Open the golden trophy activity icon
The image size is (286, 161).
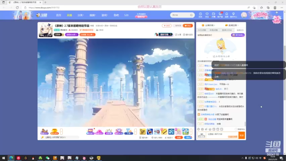[54, 131]
